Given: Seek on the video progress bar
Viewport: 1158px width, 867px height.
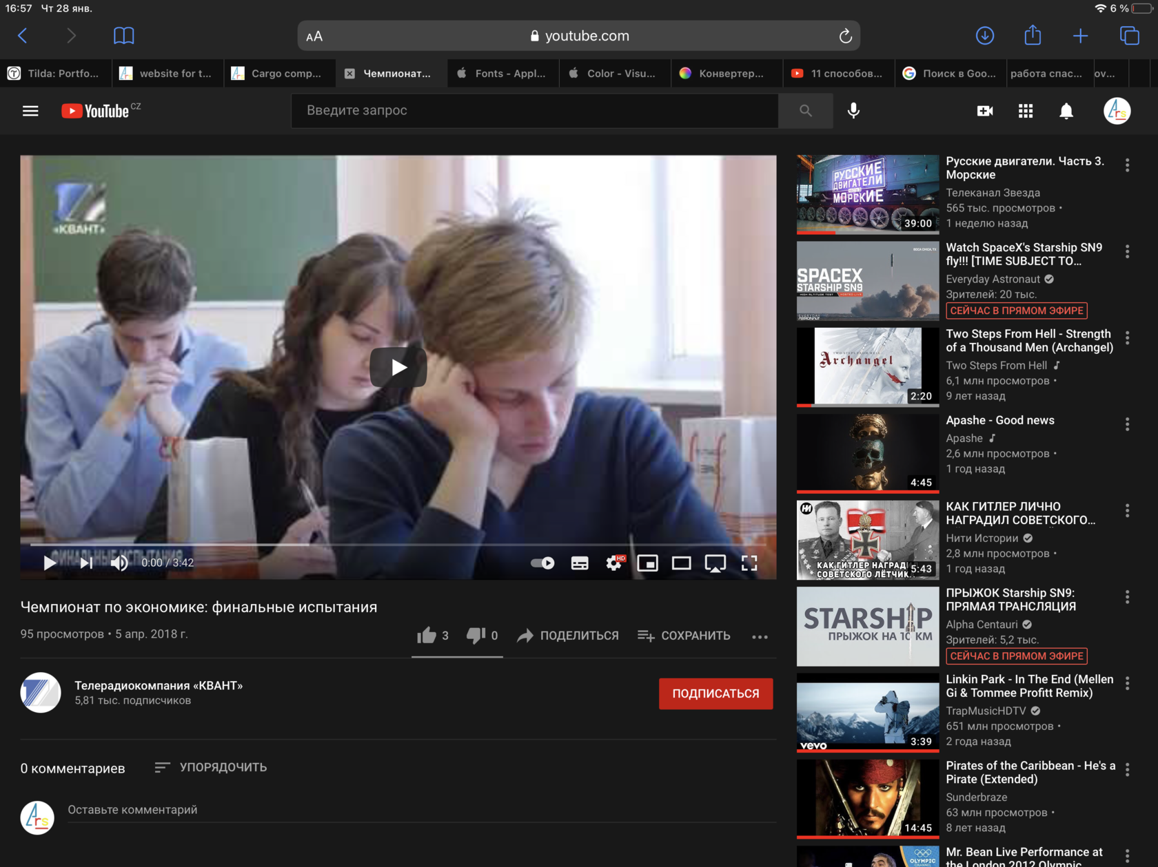Looking at the screenshot, I should point(398,545).
